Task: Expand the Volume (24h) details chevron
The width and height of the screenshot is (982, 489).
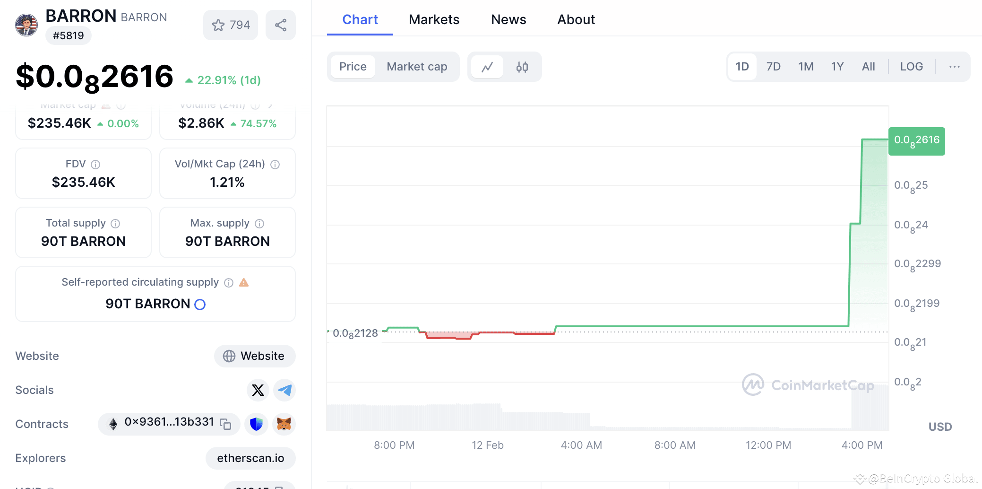Action: point(270,105)
